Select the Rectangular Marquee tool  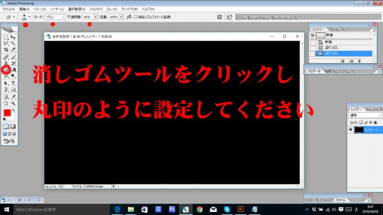point(6,37)
